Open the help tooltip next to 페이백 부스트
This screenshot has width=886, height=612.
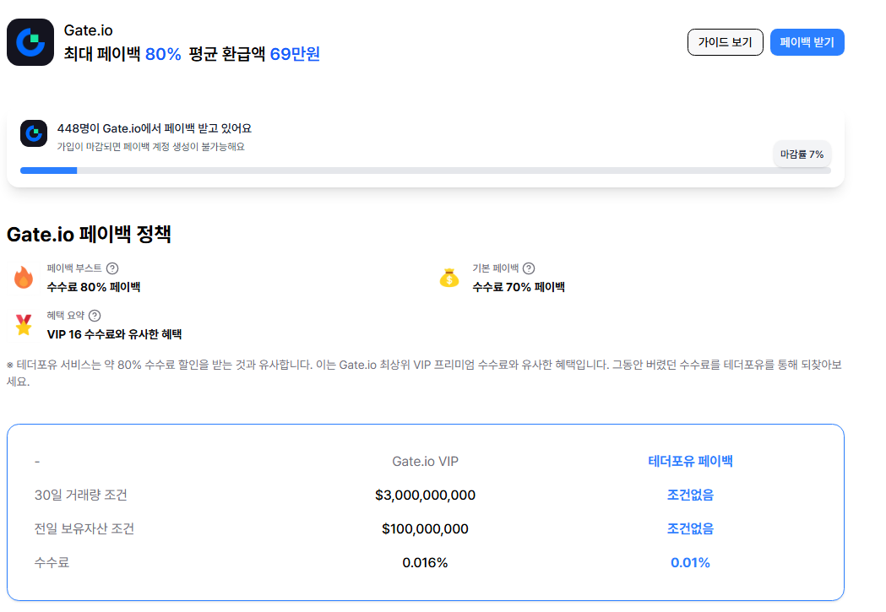[112, 268]
